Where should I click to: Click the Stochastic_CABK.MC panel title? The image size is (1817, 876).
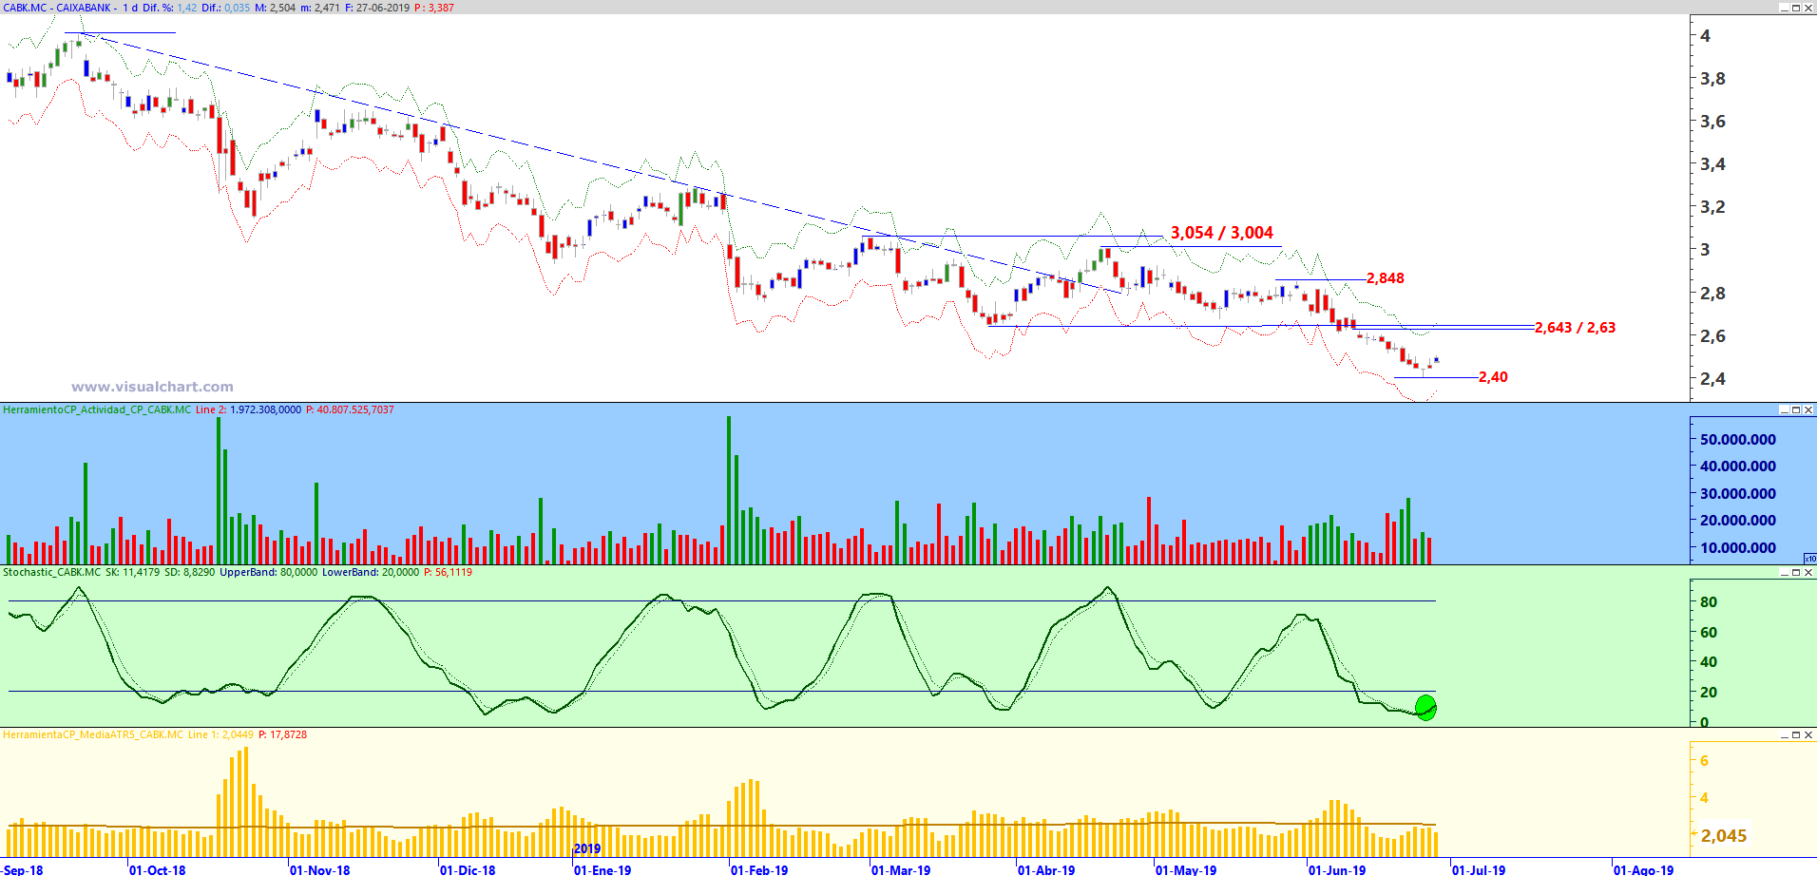51,572
